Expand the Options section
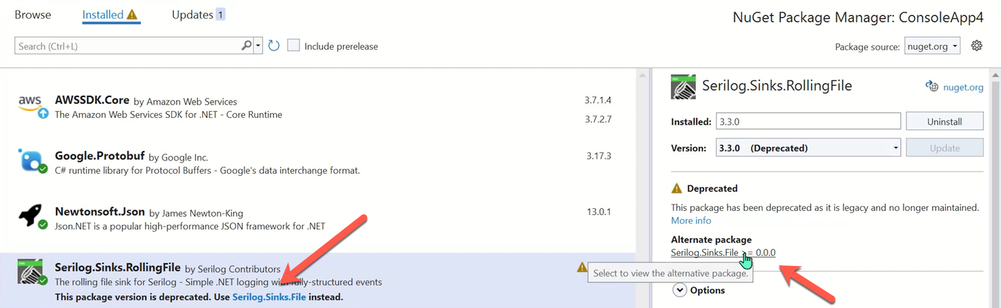This screenshot has height=308, width=1001. [680, 290]
